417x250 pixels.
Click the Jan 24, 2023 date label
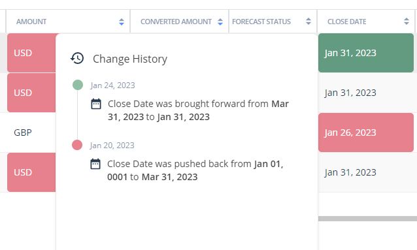(113, 86)
